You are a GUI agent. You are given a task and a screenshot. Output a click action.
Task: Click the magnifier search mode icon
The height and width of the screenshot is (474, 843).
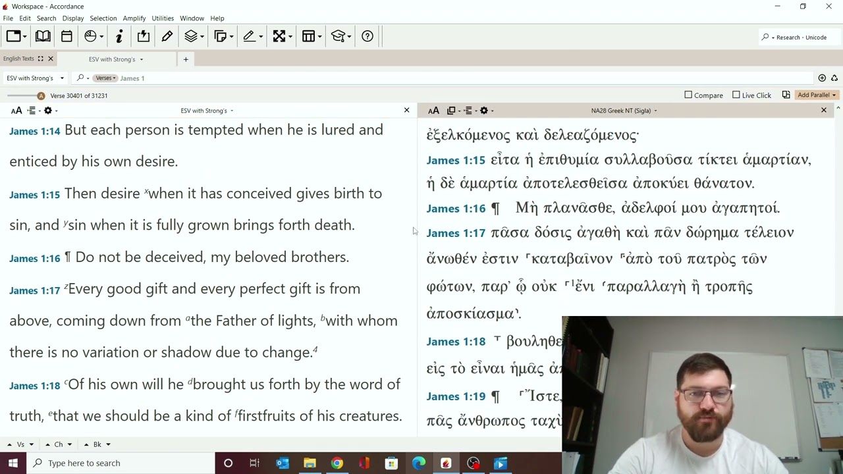point(80,78)
